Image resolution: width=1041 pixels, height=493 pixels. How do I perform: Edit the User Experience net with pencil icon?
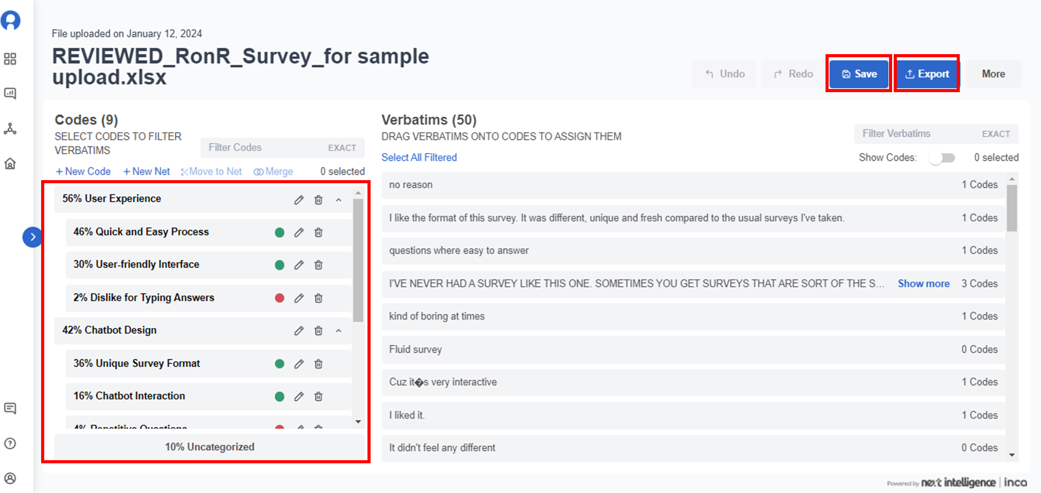[x=299, y=200]
